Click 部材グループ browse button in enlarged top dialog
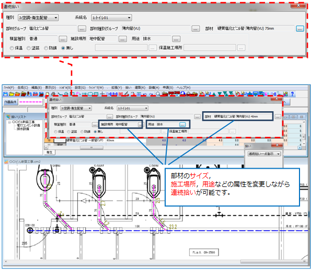The image size is (311, 270). pyautogui.click(x=82, y=29)
